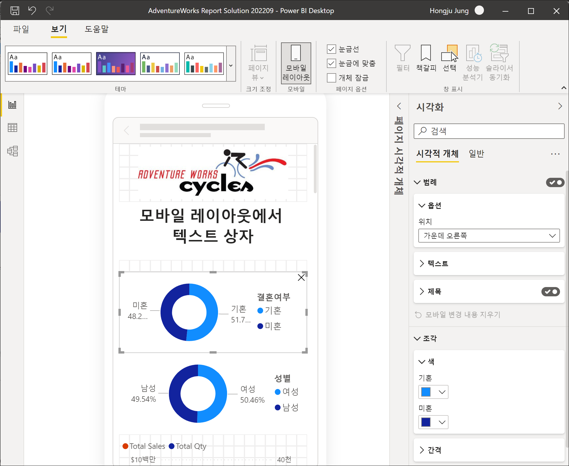Click the Undo arrow icon
This screenshot has width=569, height=466.
click(x=32, y=11)
